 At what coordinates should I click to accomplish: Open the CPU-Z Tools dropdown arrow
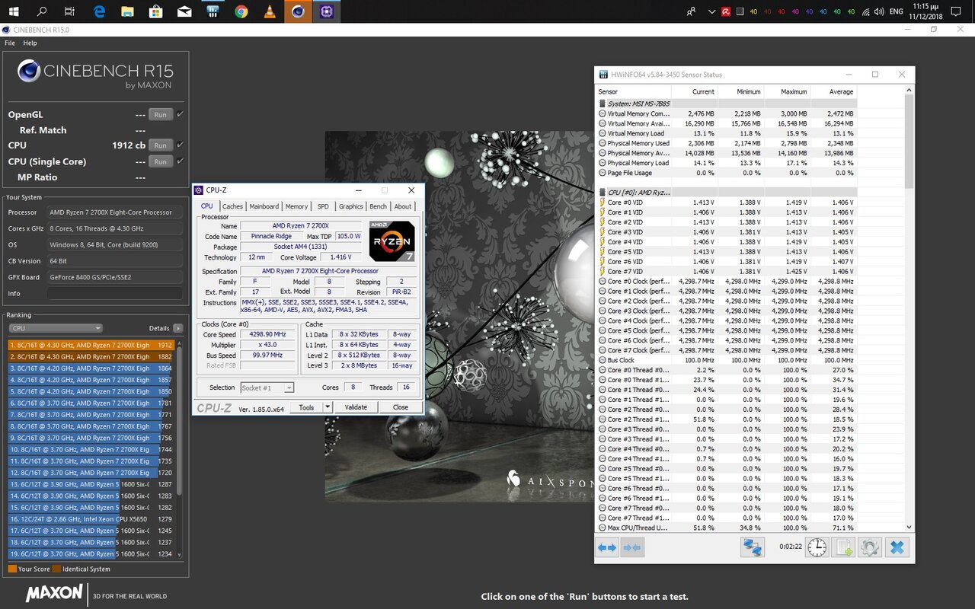tap(328, 407)
